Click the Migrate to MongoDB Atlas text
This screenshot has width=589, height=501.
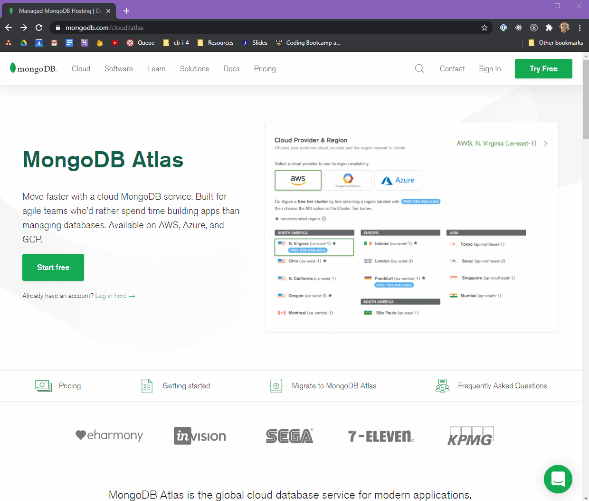coord(334,386)
